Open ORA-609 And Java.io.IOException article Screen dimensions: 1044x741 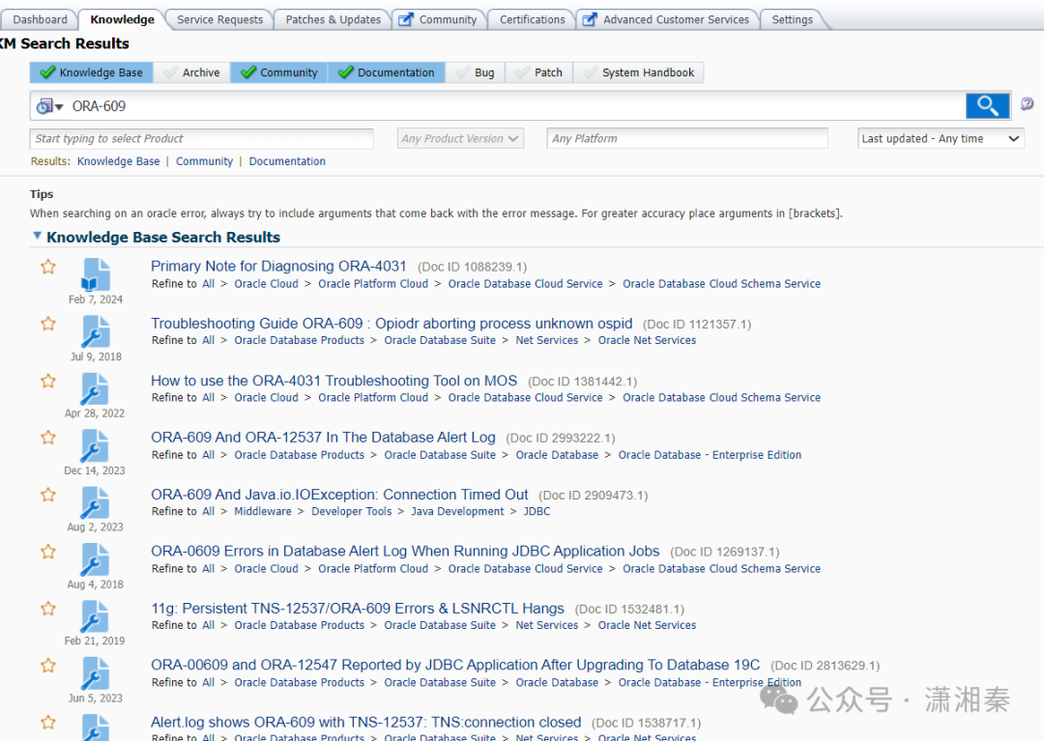pyautogui.click(x=339, y=495)
